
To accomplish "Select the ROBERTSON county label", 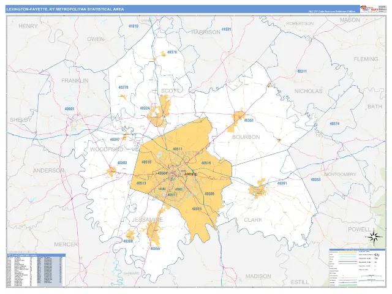I will click(x=300, y=23).
